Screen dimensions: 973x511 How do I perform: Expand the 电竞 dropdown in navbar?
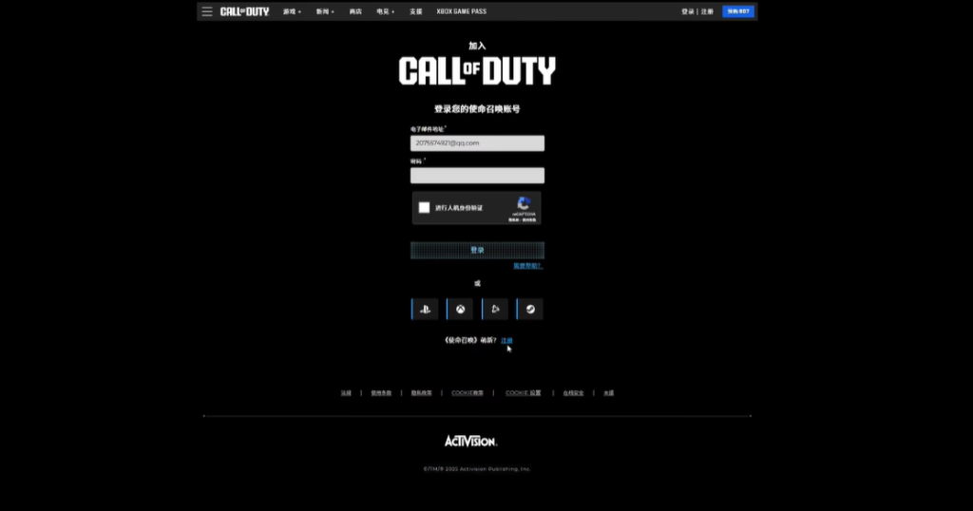385,11
